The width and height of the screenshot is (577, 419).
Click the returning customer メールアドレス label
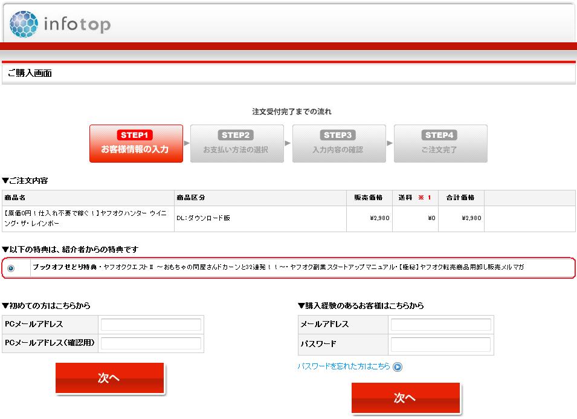[324, 324]
